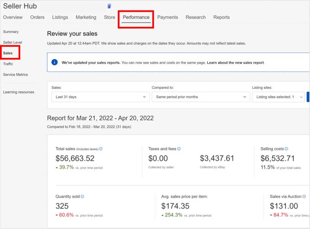Image resolution: width=310 pixels, height=229 pixels.
Task: Open Seller Level in the sidebar
Action: pyautogui.click(x=12, y=42)
